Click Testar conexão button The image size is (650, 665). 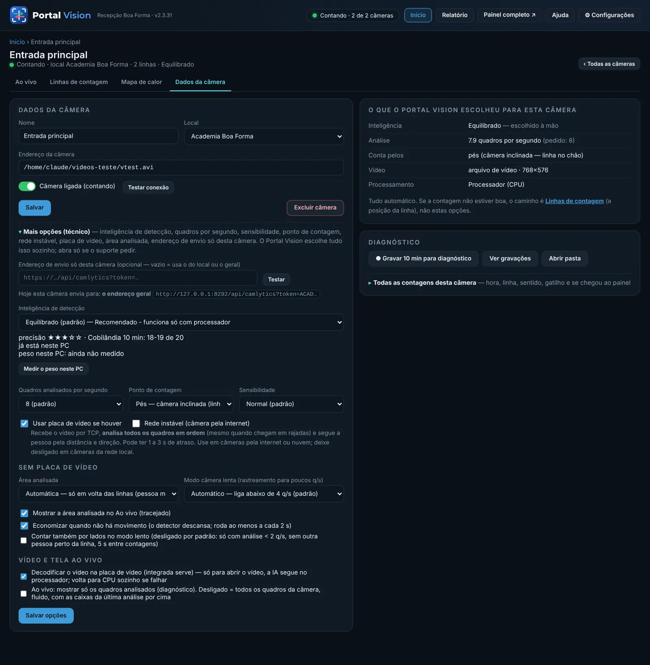tap(148, 187)
